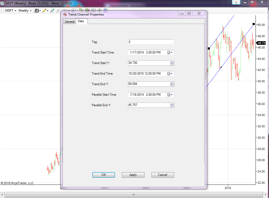Click the Trend End Time label
The height and width of the screenshot is (198, 269).
click(x=103, y=74)
